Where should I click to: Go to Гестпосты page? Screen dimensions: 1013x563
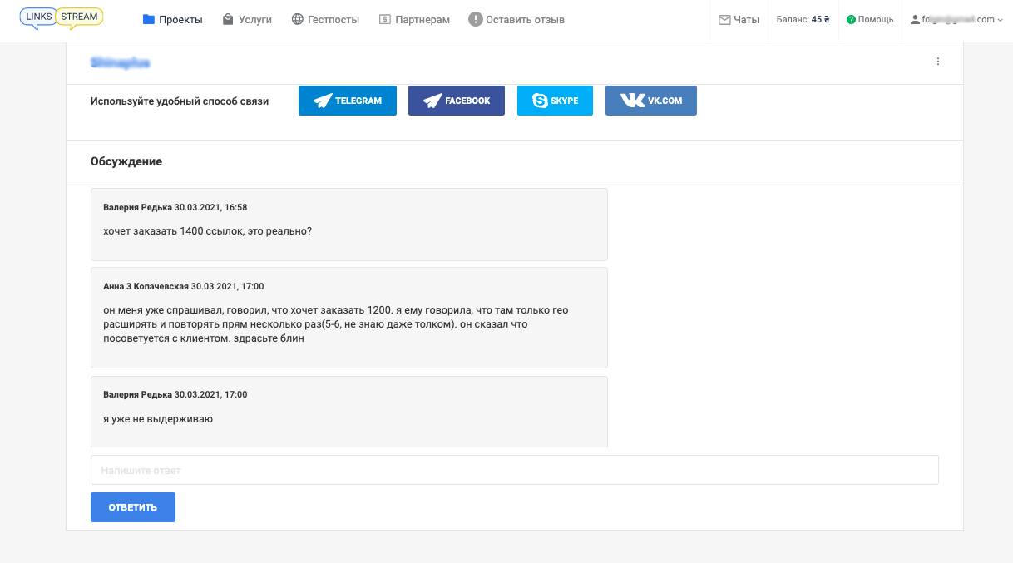click(325, 19)
